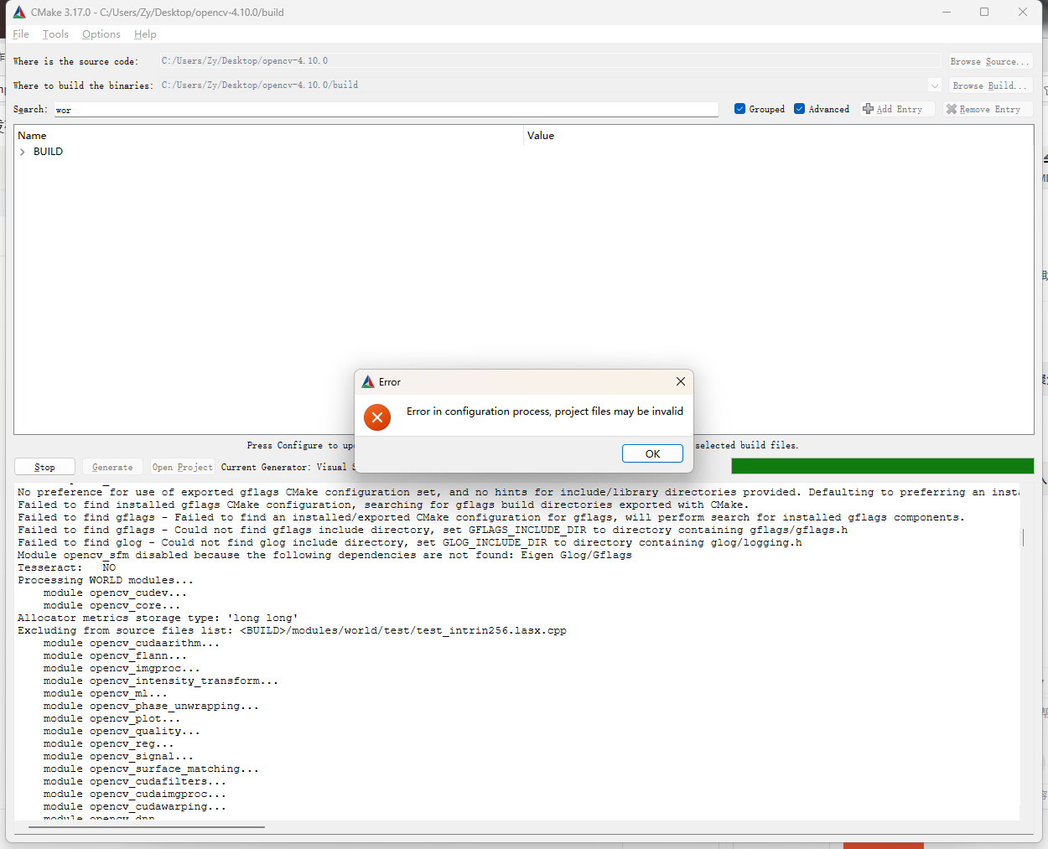
Task: Click the red error icon in dialog
Action: click(377, 417)
